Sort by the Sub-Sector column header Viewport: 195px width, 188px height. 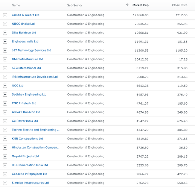coord(75,5)
